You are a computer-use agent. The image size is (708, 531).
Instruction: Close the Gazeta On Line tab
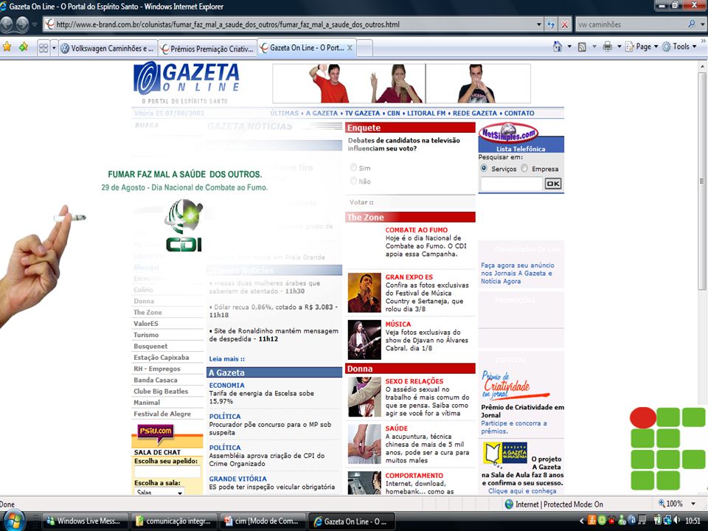pyautogui.click(x=350, y=48)
